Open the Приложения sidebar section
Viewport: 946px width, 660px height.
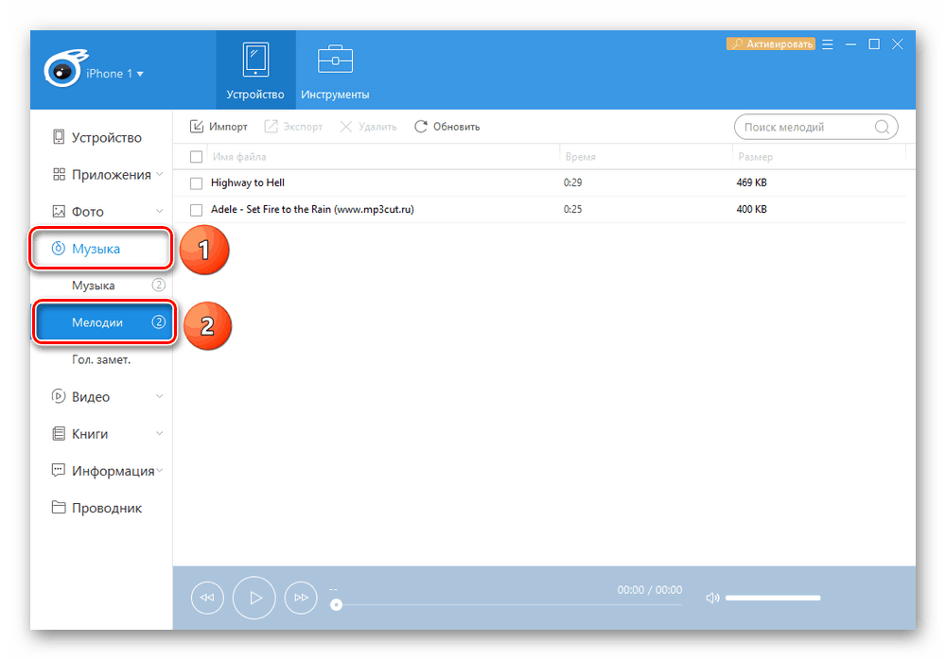(101, 175)
